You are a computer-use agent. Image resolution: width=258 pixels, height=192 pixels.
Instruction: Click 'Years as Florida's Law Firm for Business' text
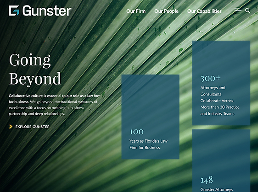[x=148, y=144]
